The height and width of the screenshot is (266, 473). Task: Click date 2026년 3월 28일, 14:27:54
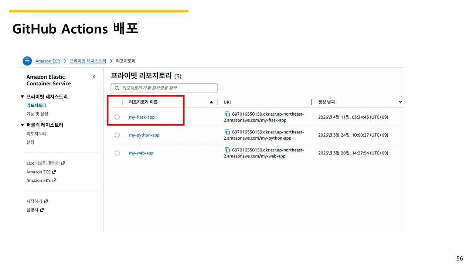[x=353, y=153]
